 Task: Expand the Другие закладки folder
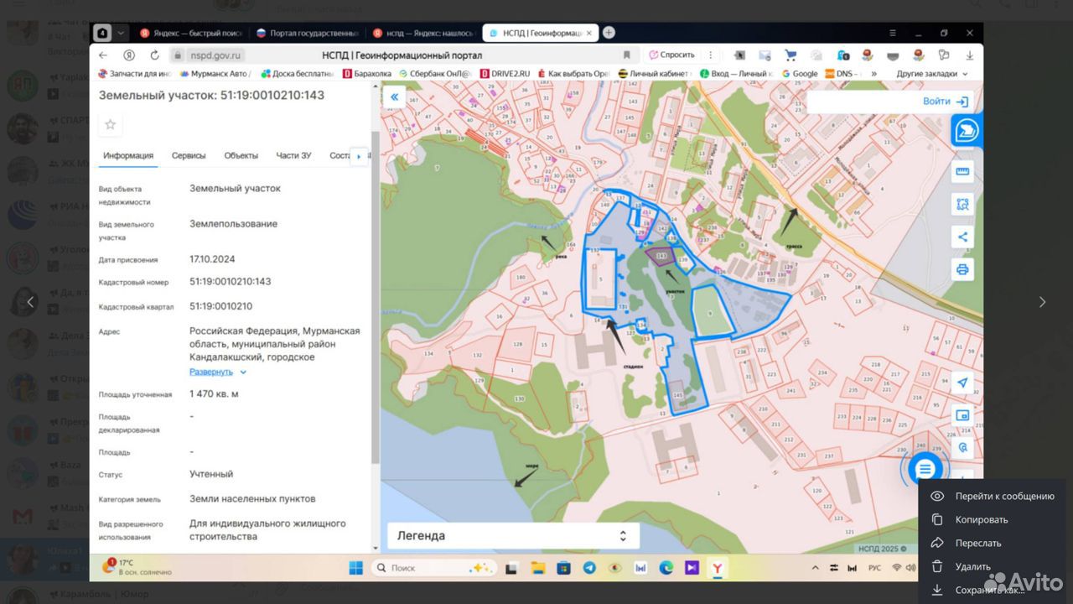coord(932,74)
